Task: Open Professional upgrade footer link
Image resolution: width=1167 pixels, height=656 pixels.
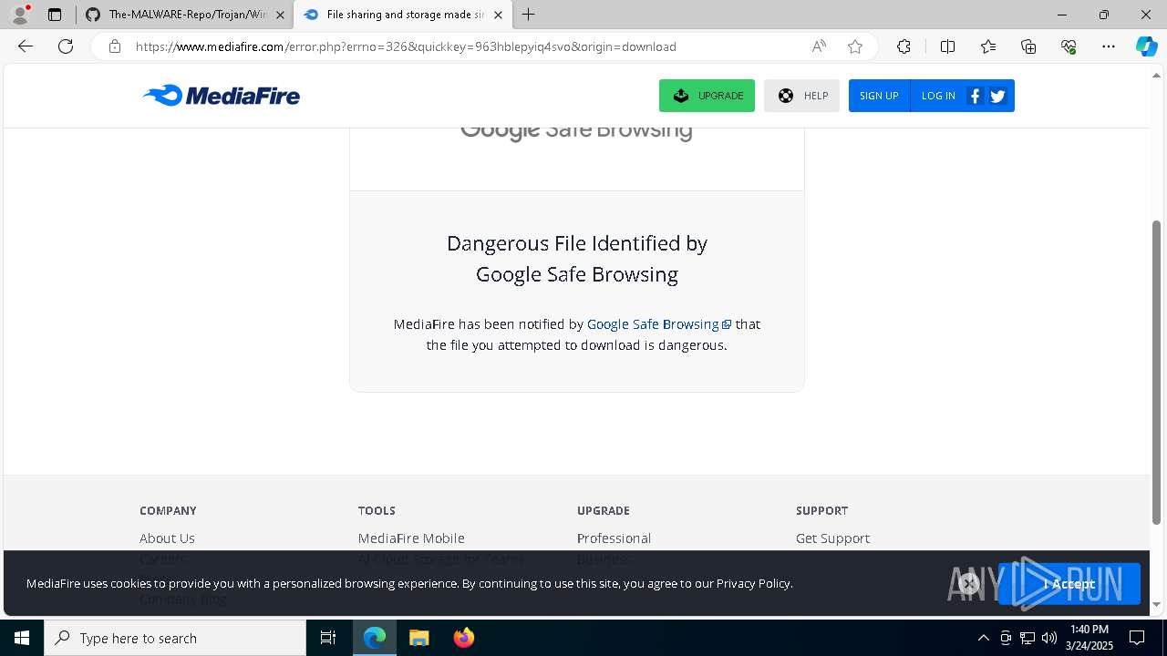Action: coord(614,538)
